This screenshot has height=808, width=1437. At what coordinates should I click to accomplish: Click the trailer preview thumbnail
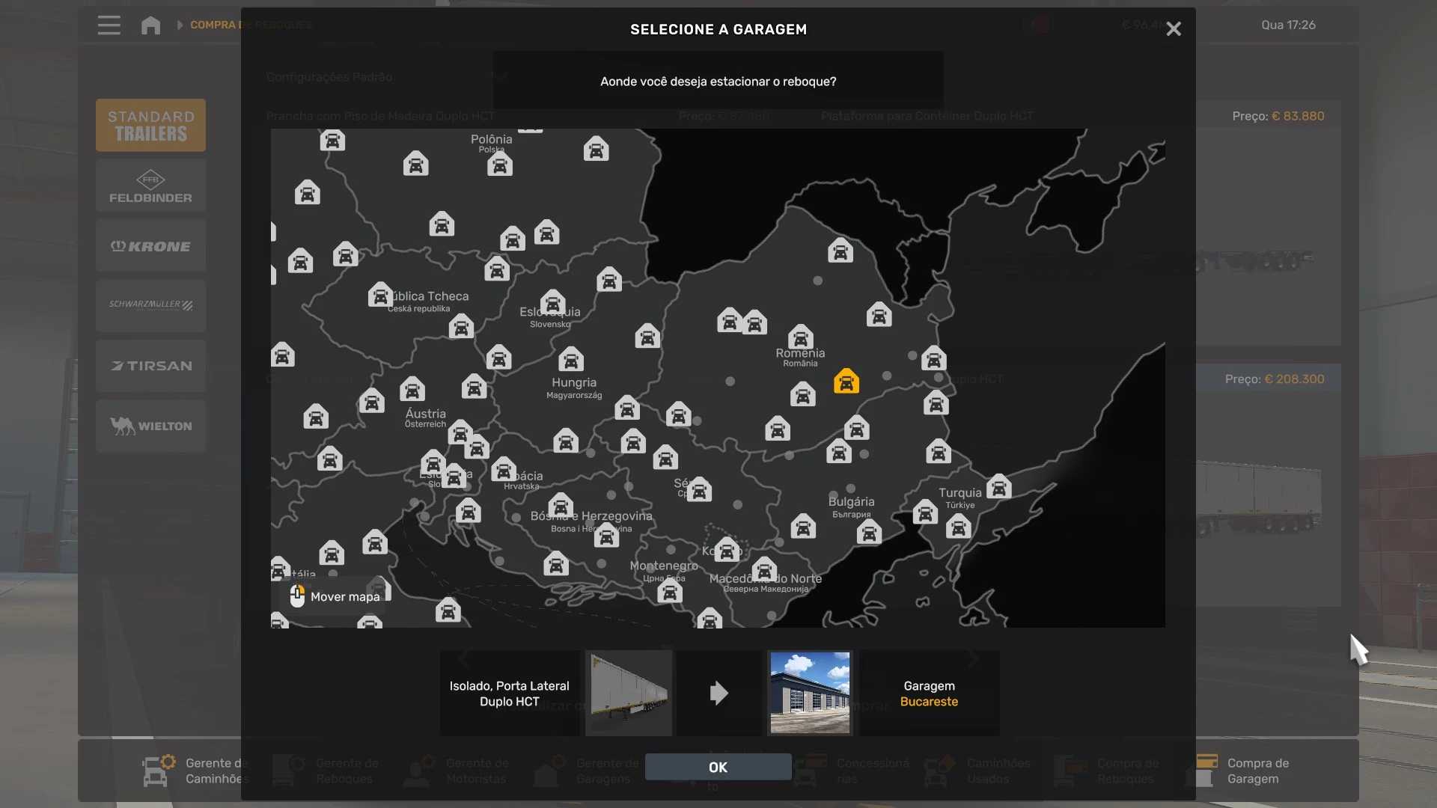(629, 693)
